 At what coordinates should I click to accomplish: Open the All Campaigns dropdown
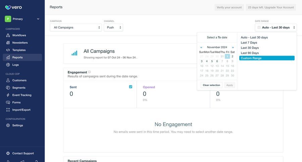[x=76, y=27]
